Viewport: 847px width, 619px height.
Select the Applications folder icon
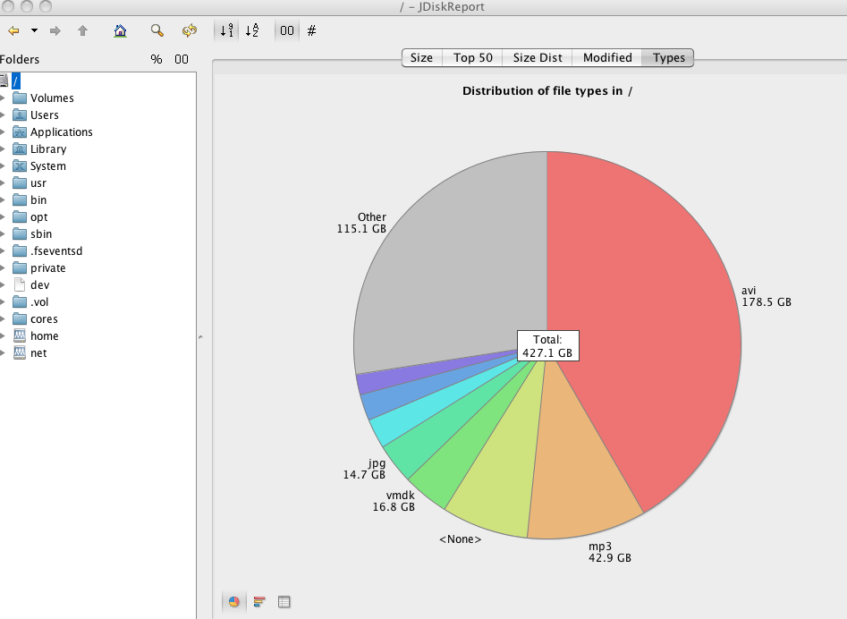(20, 131)
